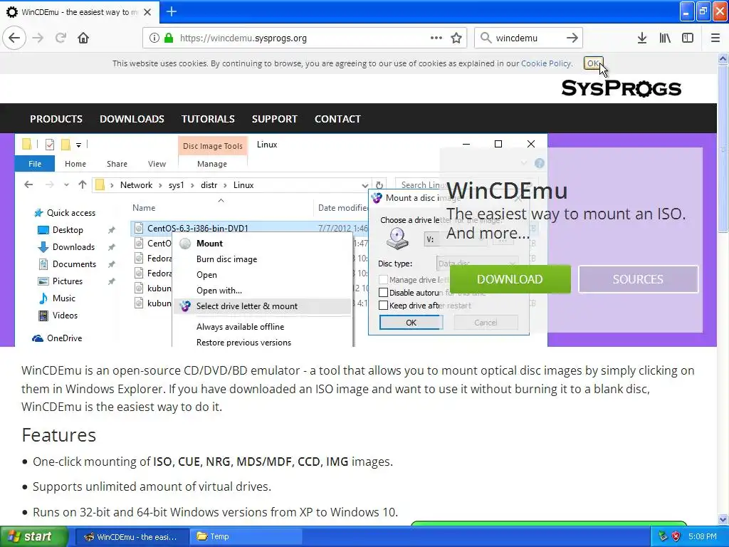Screen dimensions: 729x547
Task: Go back with the browser Back arrow
Action: click(x=14, y=38)
